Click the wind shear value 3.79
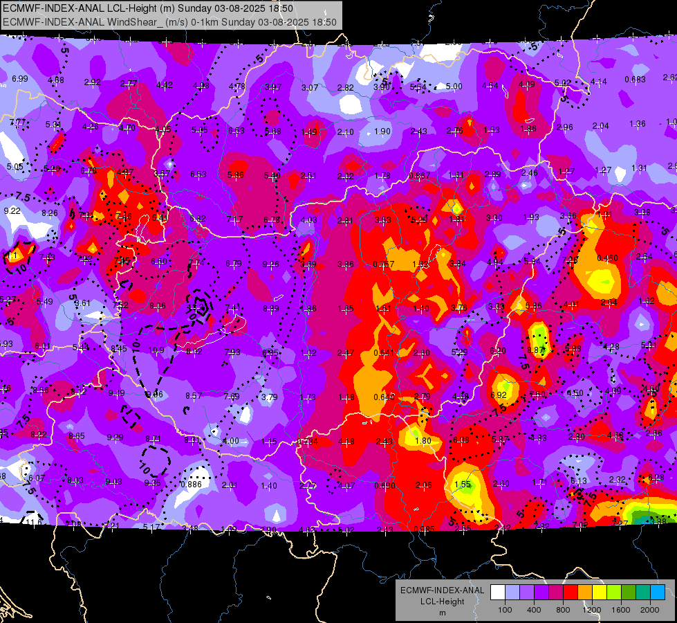The height and width of the screenshot is (623, 677). point(270,397)
